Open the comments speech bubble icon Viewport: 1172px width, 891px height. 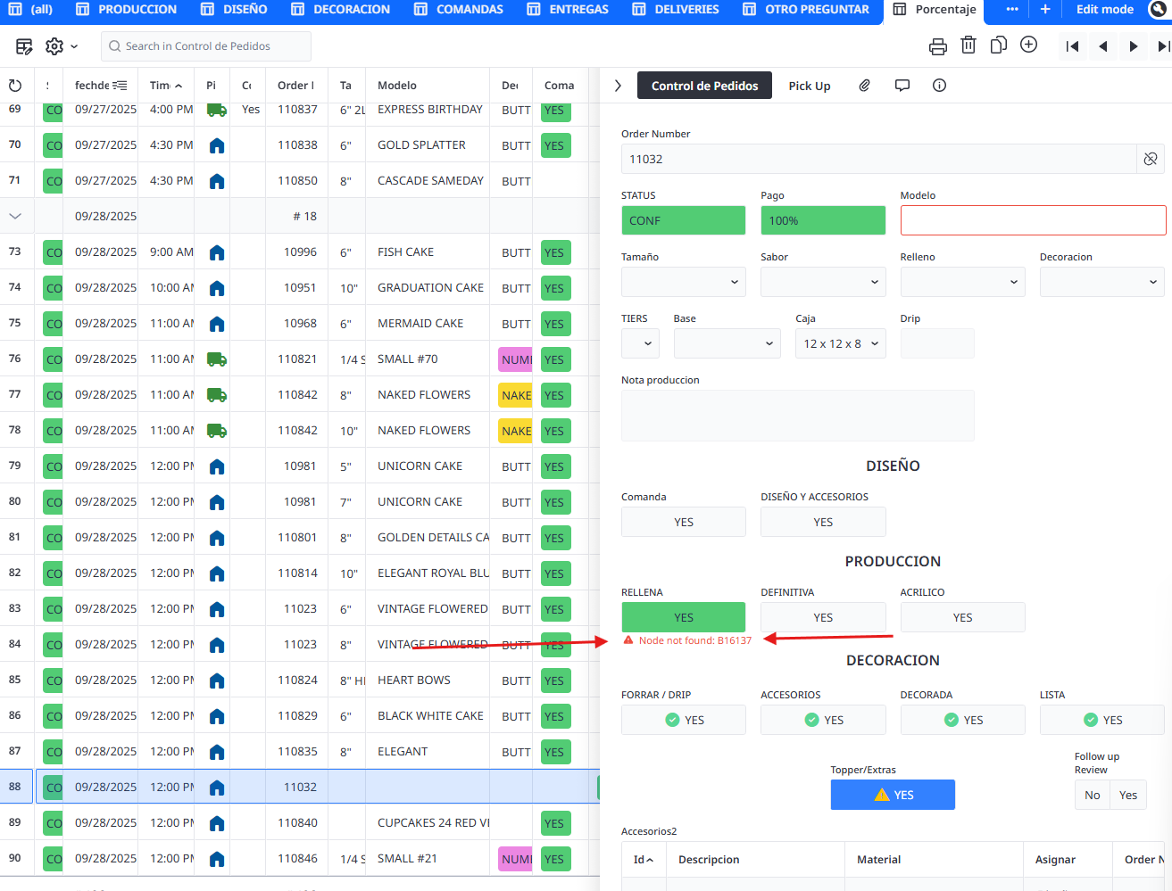point(902,86)
